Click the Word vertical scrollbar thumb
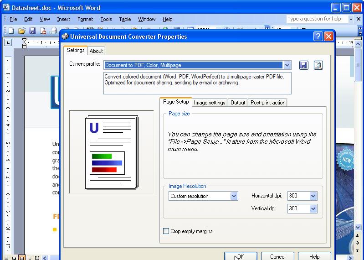The width and height of the screenshot is (364, 260). click(358, 65)
